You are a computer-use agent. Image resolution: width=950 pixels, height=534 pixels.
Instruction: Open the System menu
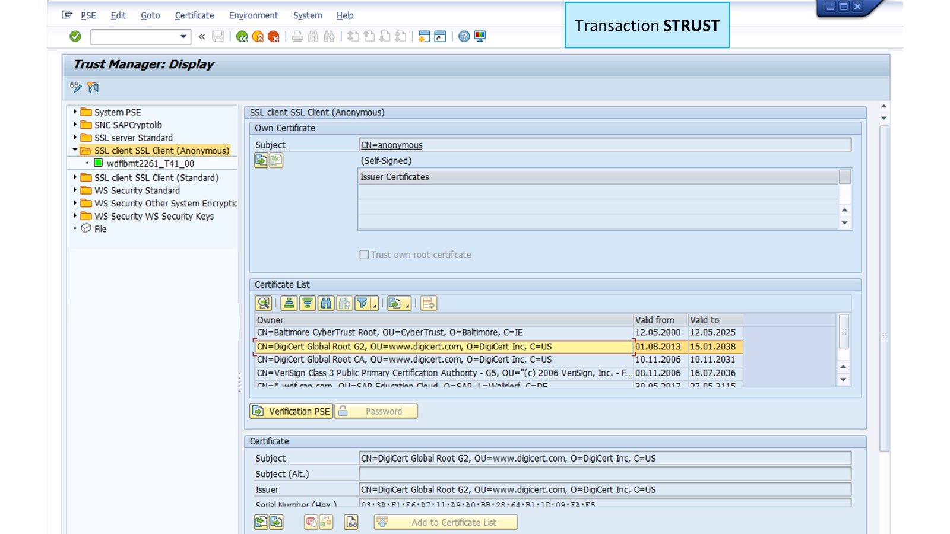[308, 15]
